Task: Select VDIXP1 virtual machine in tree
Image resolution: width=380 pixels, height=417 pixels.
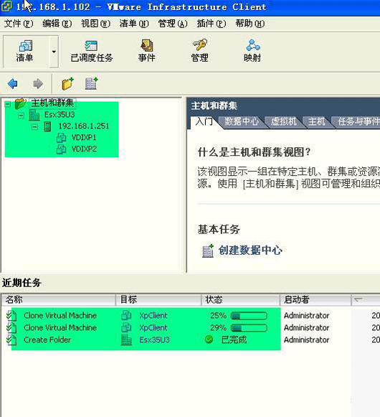Action: click(x=84, y=138)
